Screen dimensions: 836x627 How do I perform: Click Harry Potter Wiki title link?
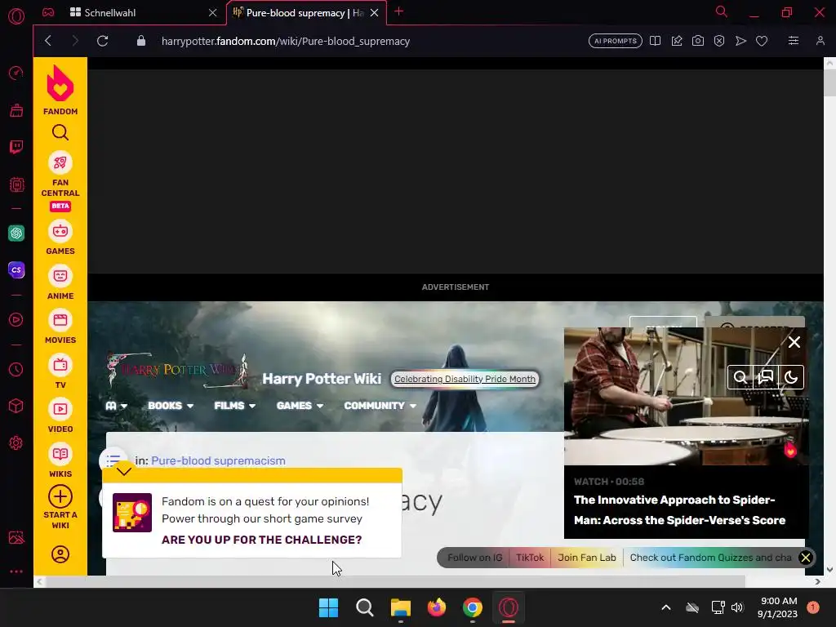322,379
